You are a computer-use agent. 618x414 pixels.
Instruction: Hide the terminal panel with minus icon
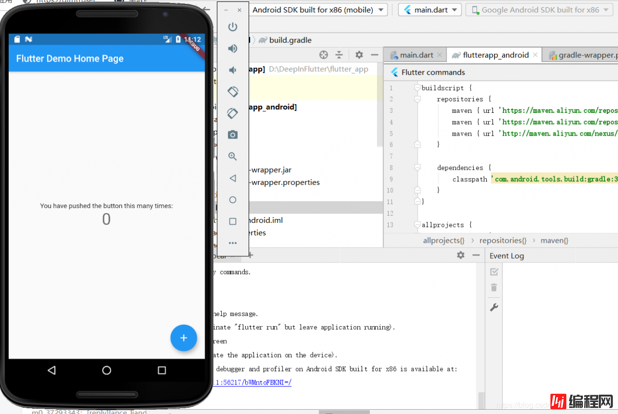pyautogui.click(x=476, y=255)
